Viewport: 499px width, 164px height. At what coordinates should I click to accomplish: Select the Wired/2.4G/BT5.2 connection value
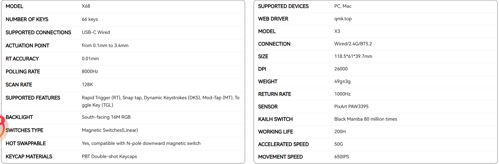tap(353, 44)
